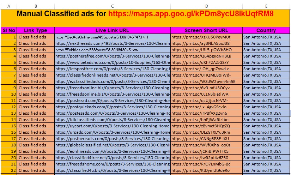Click screenshot URL prnt.sc/hhPjWaRizlbn
The height and width of the screenshot is (175, 291).
point(200,120)
